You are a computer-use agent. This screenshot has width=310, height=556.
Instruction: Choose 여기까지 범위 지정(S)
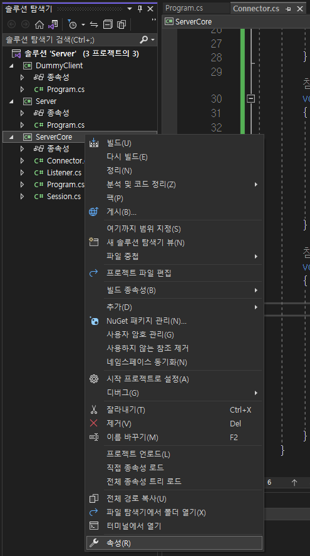[174, 229]
